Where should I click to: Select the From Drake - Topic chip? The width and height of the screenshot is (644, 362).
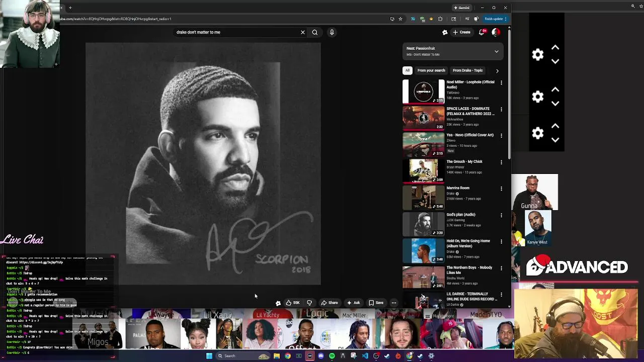tap(467, 70)
